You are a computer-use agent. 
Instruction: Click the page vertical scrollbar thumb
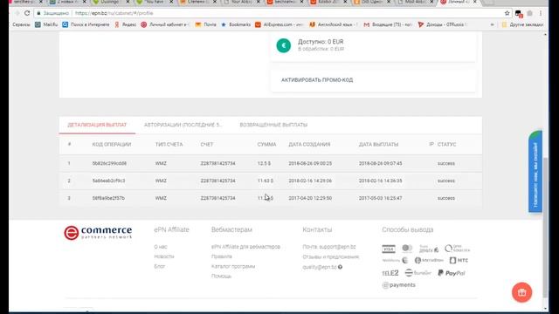tap(545, 228)
